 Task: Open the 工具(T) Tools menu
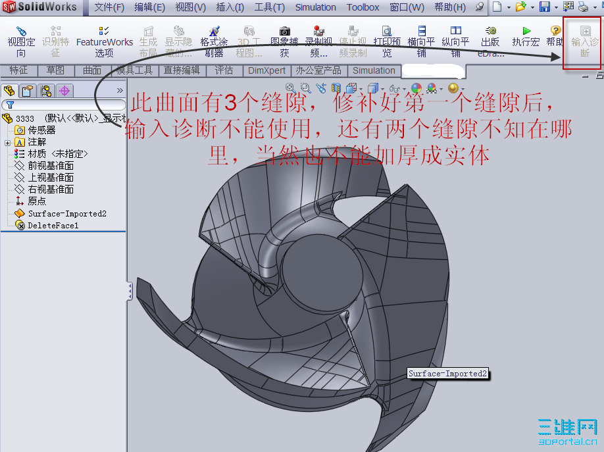pyautogui.click(x=270, y=7)
